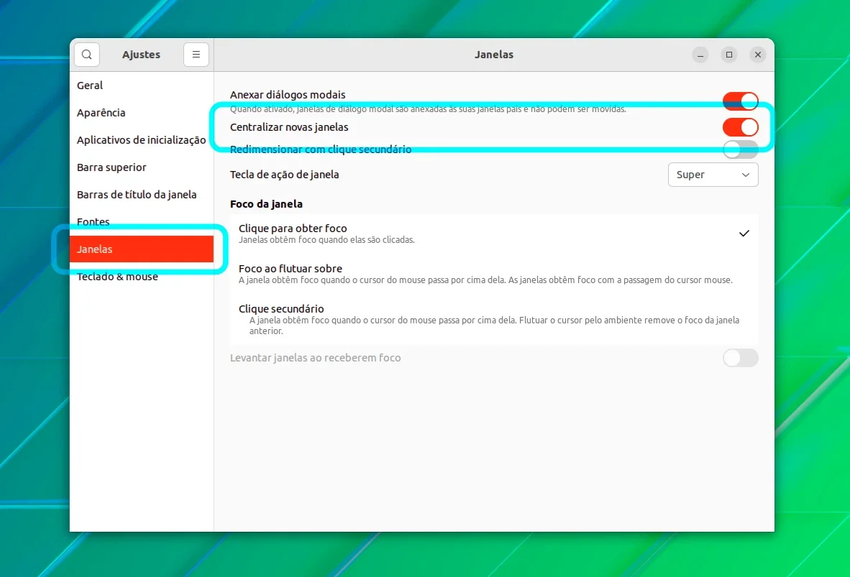This screenshot has height=577, width=850.
Task: Click the Janelas header title
Action: tap(494, 55)
